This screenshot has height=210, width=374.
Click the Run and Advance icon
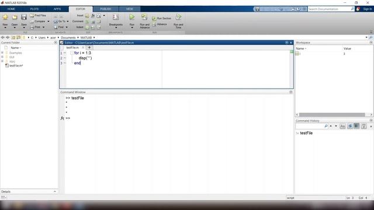[144, 17]
